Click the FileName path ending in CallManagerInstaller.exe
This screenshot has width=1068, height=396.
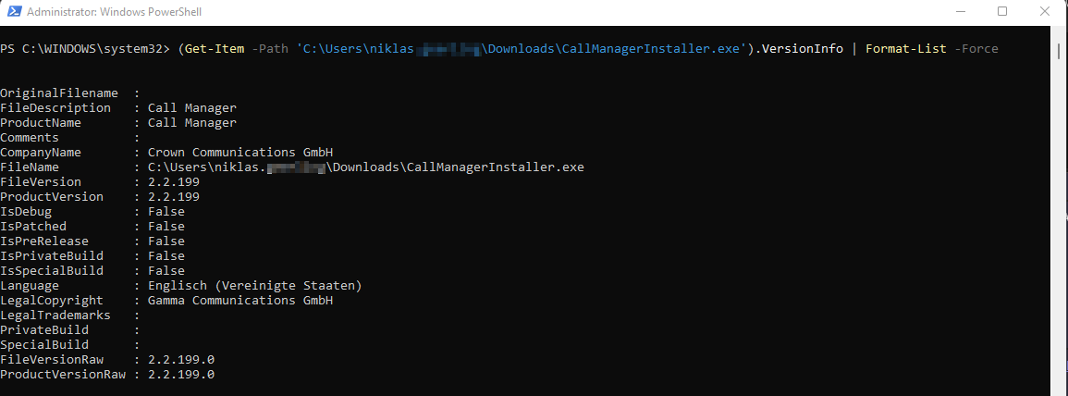click(x=365, y=167)
